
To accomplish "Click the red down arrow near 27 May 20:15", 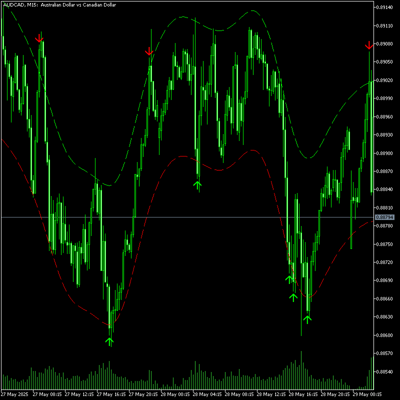I will pyautogui.click(x=149, y=51).
